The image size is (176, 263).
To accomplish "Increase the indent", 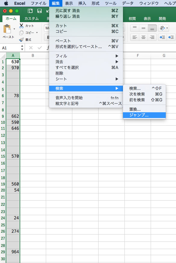I will [171, 37].
